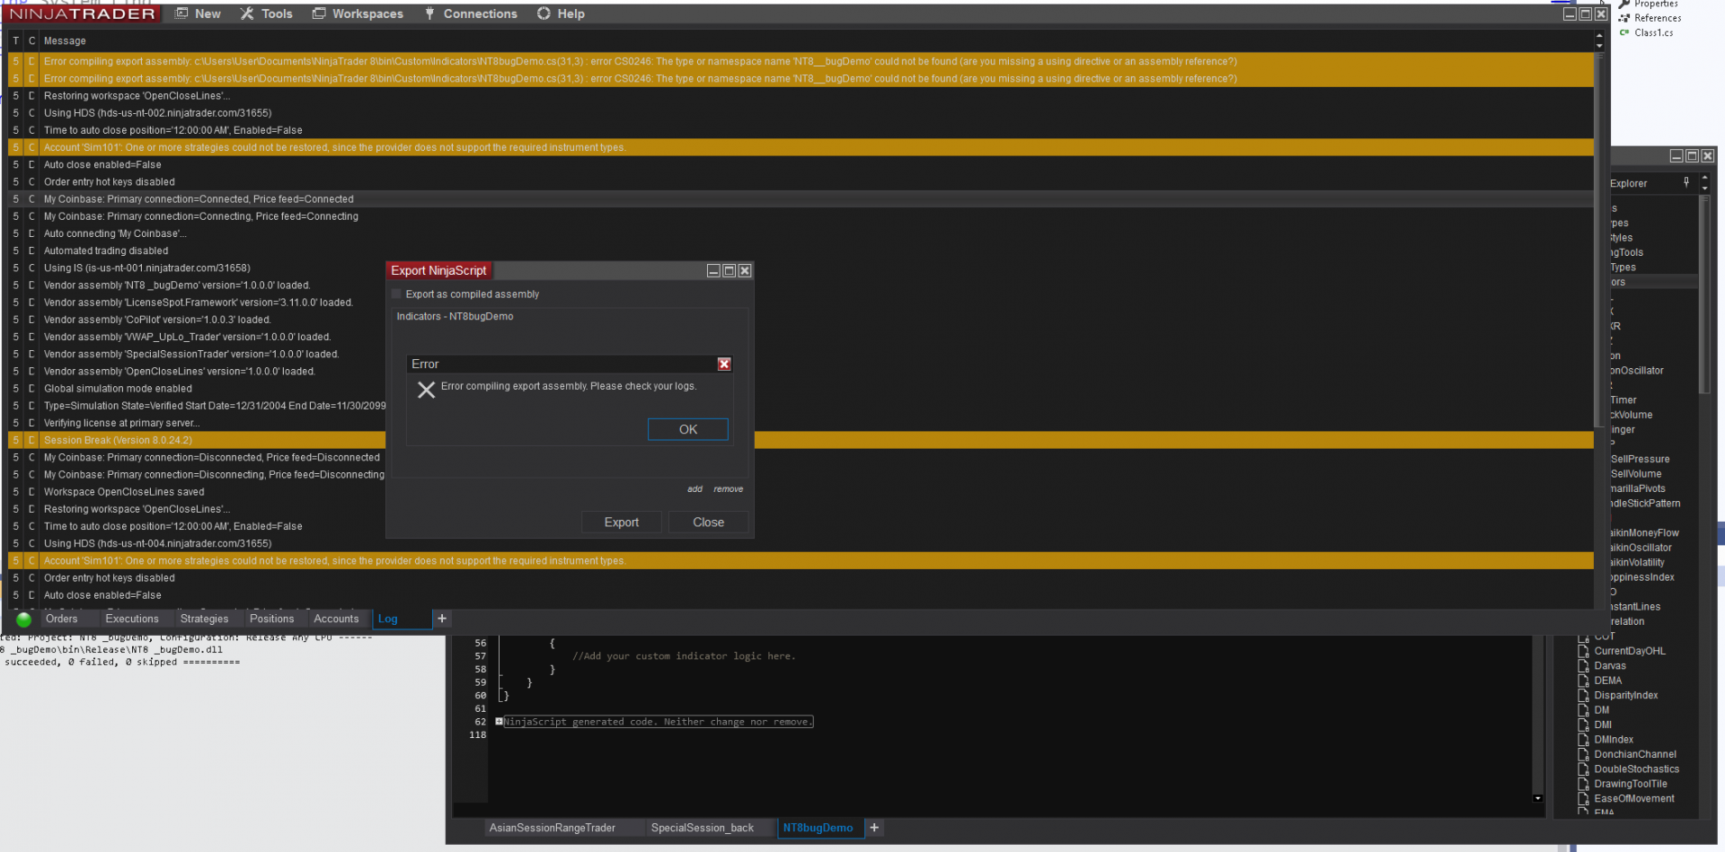Select Indicators - NT8bugDemo in export list
Viewport: 1725px width, 852px height.
pos(456,316)
